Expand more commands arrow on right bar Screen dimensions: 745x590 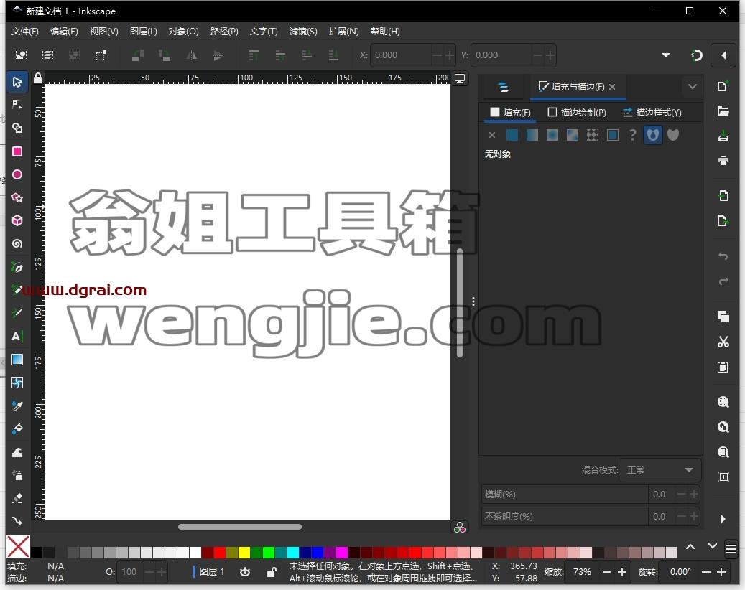(x=723, y=519)
